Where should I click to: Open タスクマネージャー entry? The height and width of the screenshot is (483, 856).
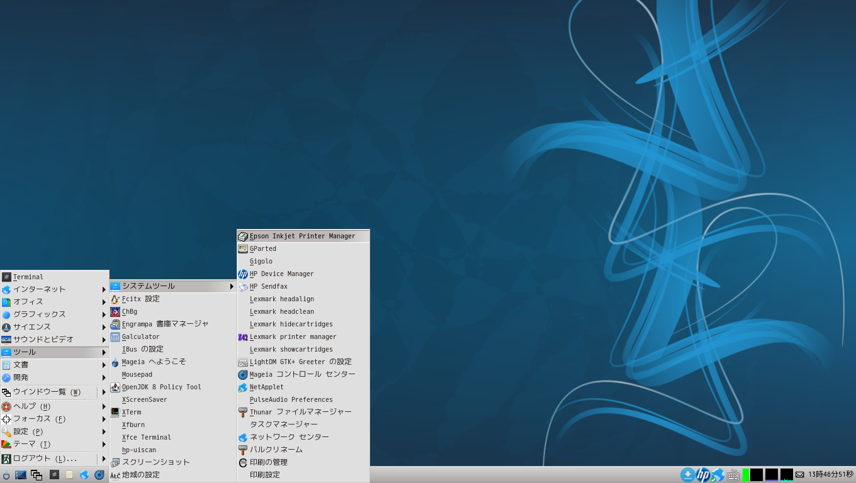(303, 425)
